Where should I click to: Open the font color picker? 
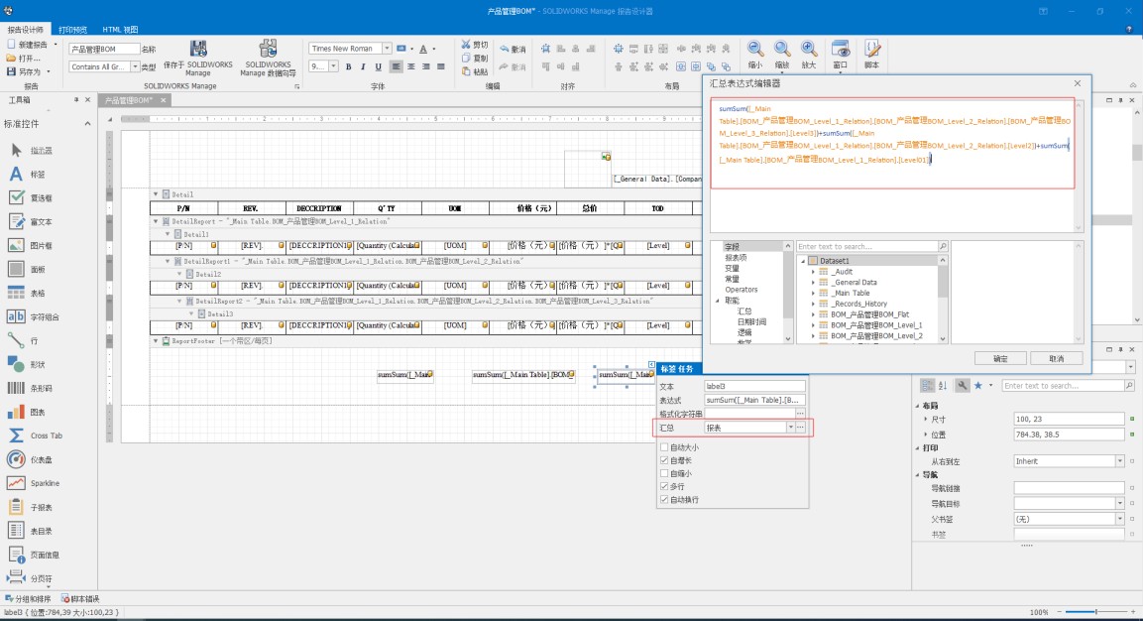coord(423,49)
